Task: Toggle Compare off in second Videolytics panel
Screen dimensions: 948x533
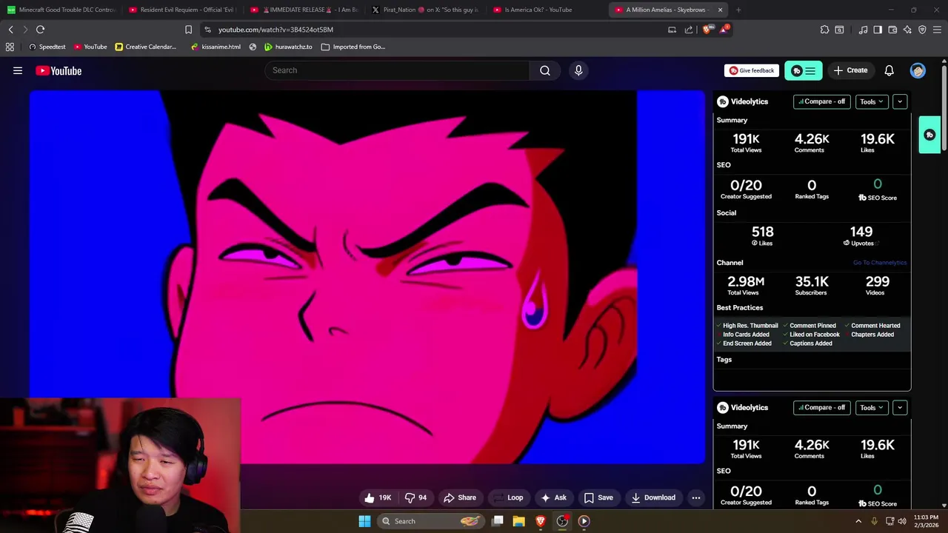Action: pos(821,407)
